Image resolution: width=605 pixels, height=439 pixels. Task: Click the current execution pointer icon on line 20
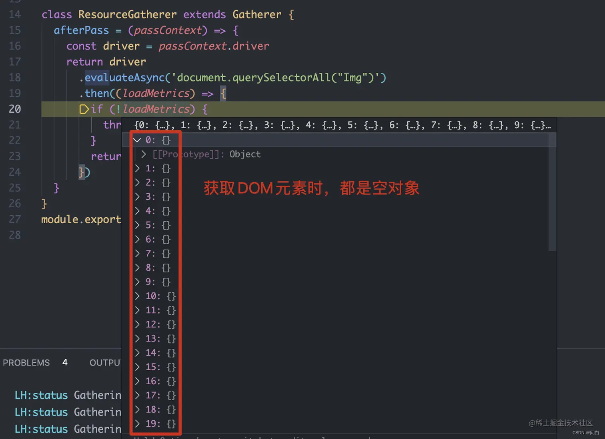point(84,109)
